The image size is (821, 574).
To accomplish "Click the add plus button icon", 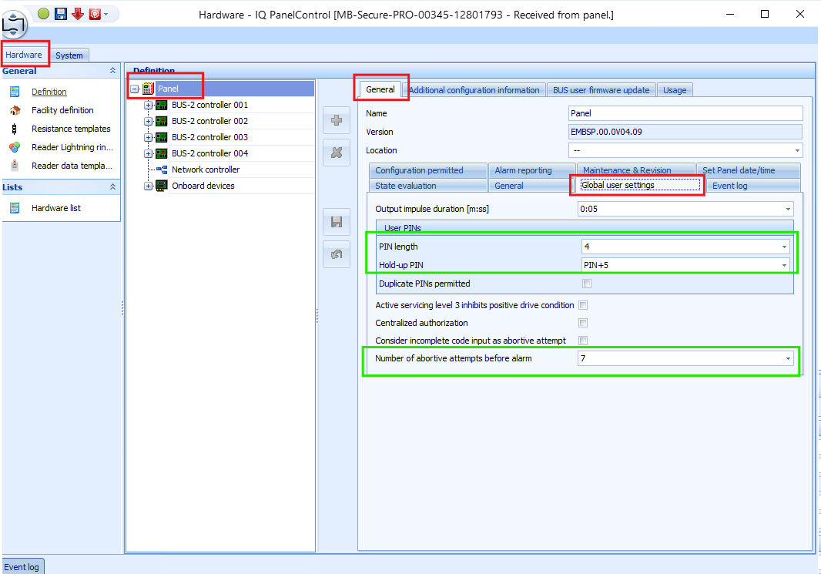I will click(x=337, y=120).
